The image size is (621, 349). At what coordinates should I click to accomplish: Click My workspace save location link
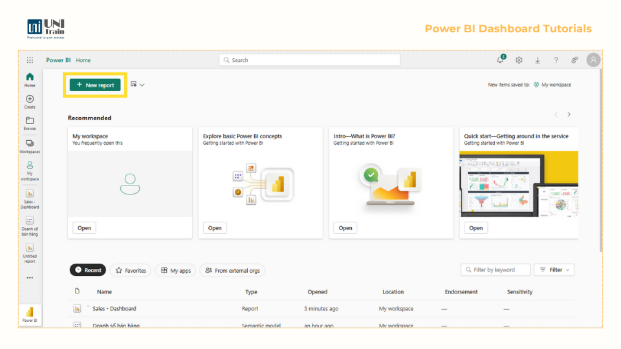click(x=552, y=85)
